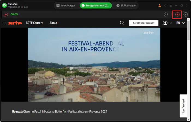Viewport: 191px width, 122px height.
Task: Stop the recording with the red stop button
Action: click(177, 15)
